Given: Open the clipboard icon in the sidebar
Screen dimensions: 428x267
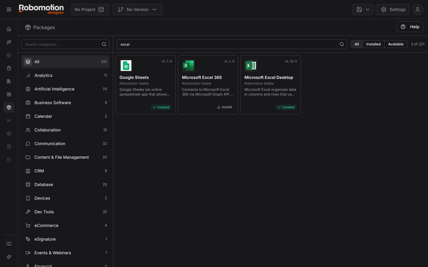Looking at the screenshot, I should pos(9,68).
